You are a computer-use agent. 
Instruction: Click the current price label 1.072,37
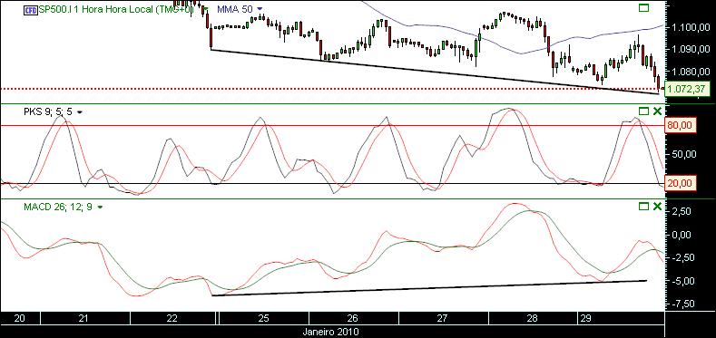pyautogui.click(x=686, y=90)
